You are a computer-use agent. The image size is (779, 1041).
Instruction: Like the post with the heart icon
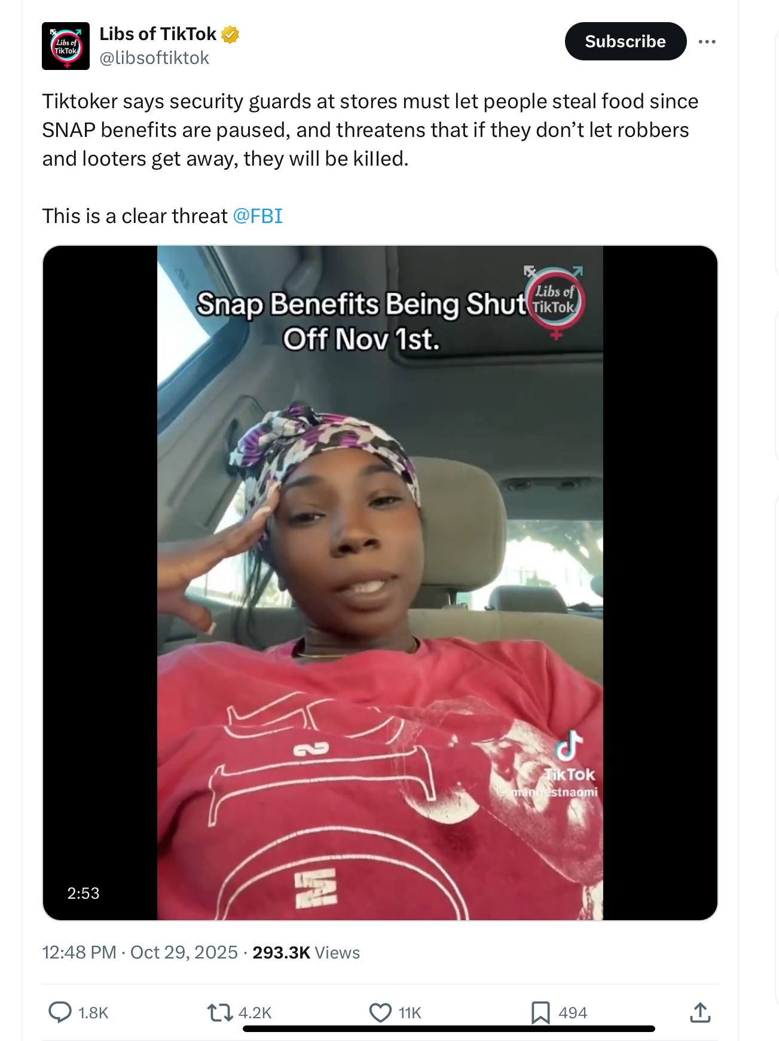pyautogui.click(x=380, y=1012)
